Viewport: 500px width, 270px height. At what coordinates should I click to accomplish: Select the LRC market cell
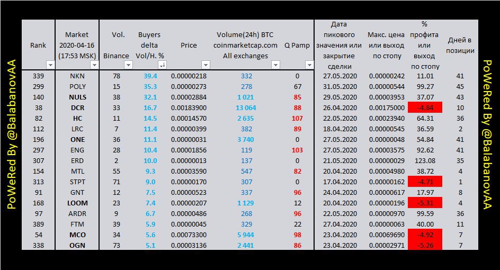click(x=77, y=129)
